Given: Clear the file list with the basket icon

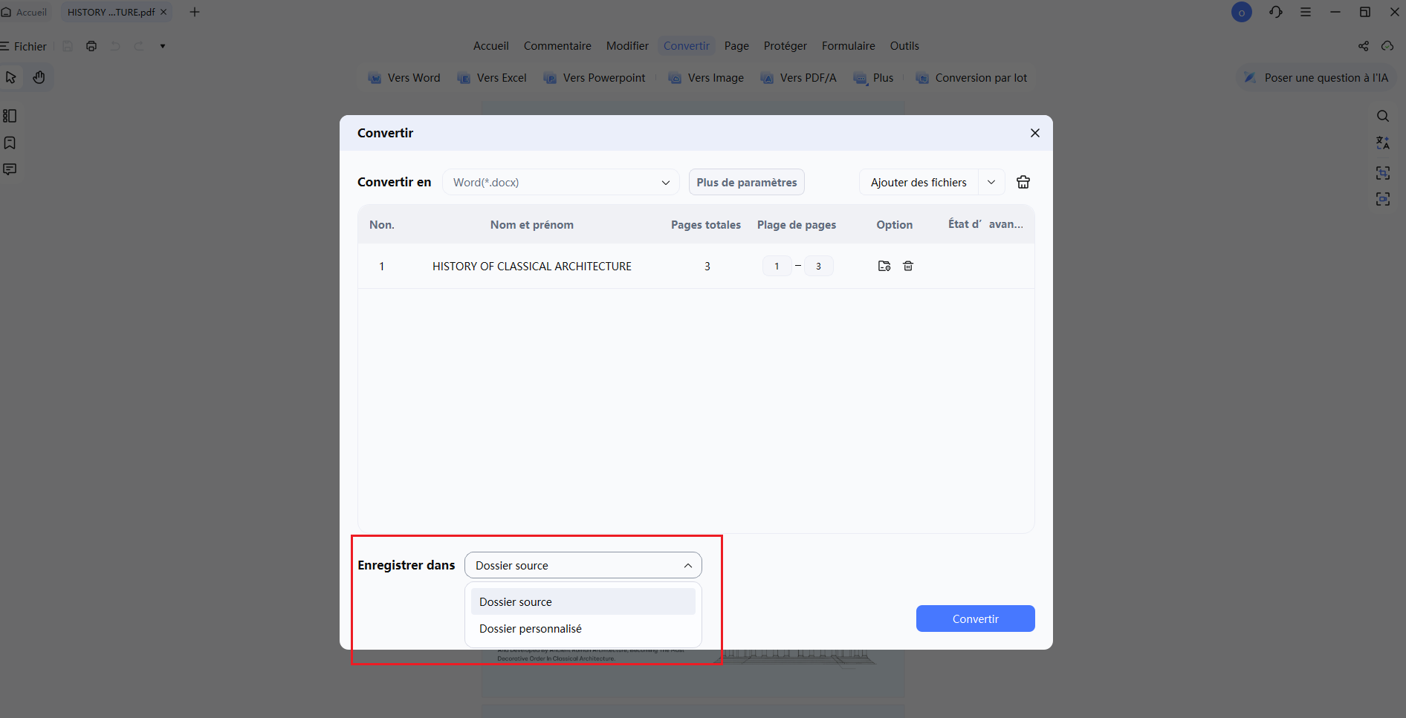Looking at the screenshot, I should [x=1023, y=182].
